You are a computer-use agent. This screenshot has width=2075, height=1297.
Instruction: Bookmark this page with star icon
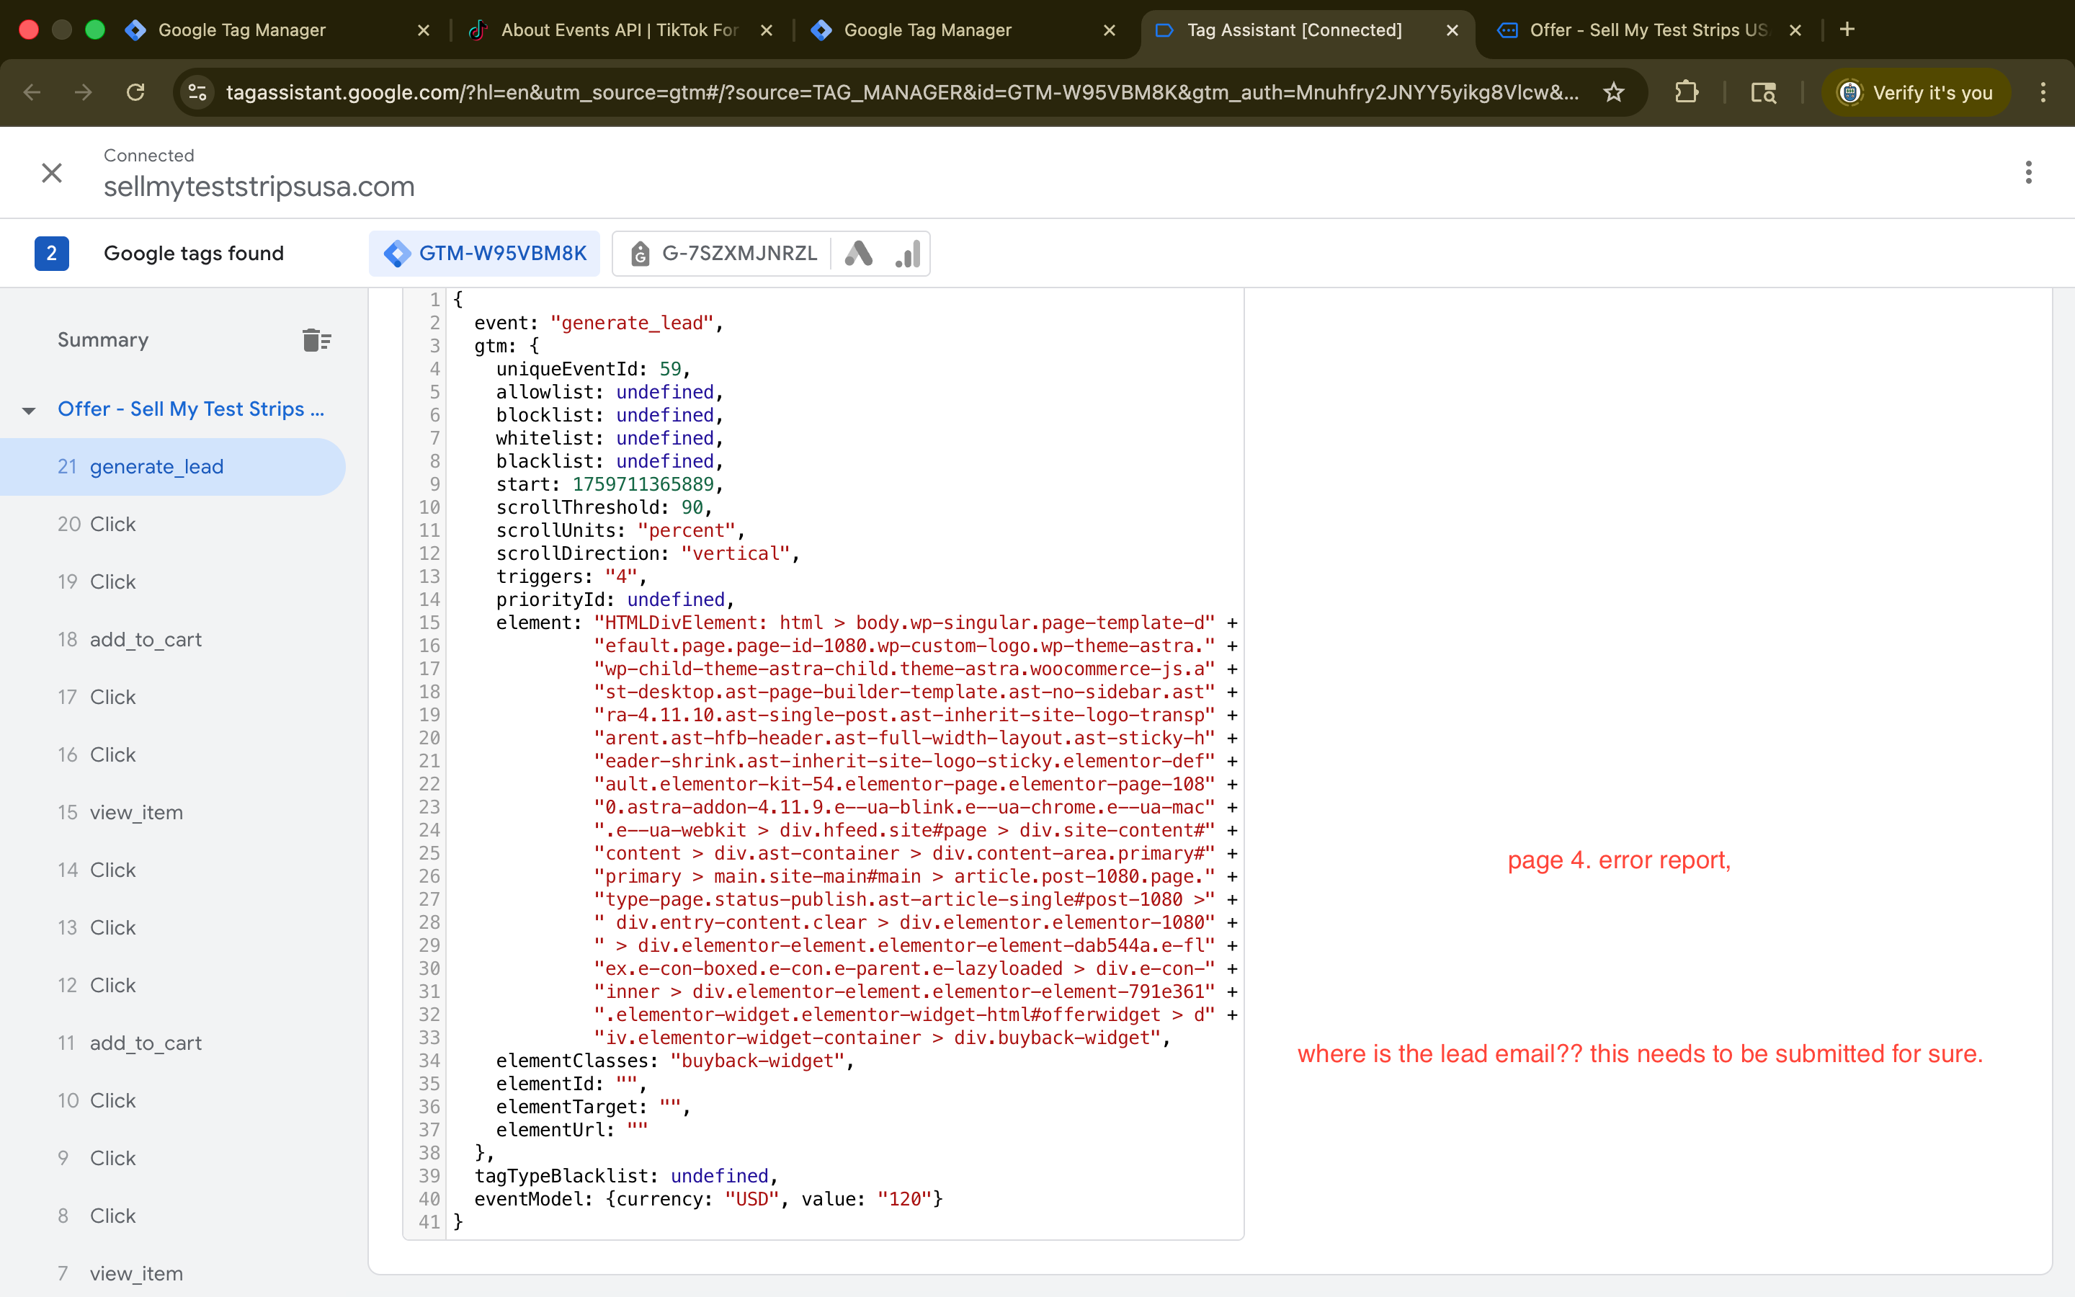[x=1614, y=93]
